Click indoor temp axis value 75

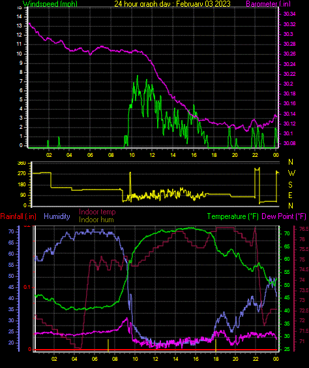click(302, 259)
